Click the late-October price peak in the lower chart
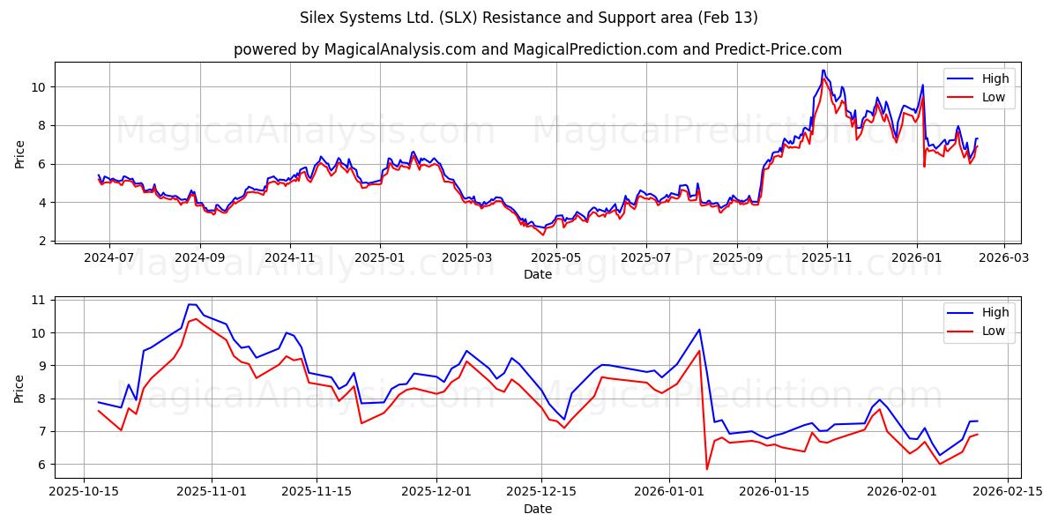Screen dimensions: 1058x529 [192, 305]
